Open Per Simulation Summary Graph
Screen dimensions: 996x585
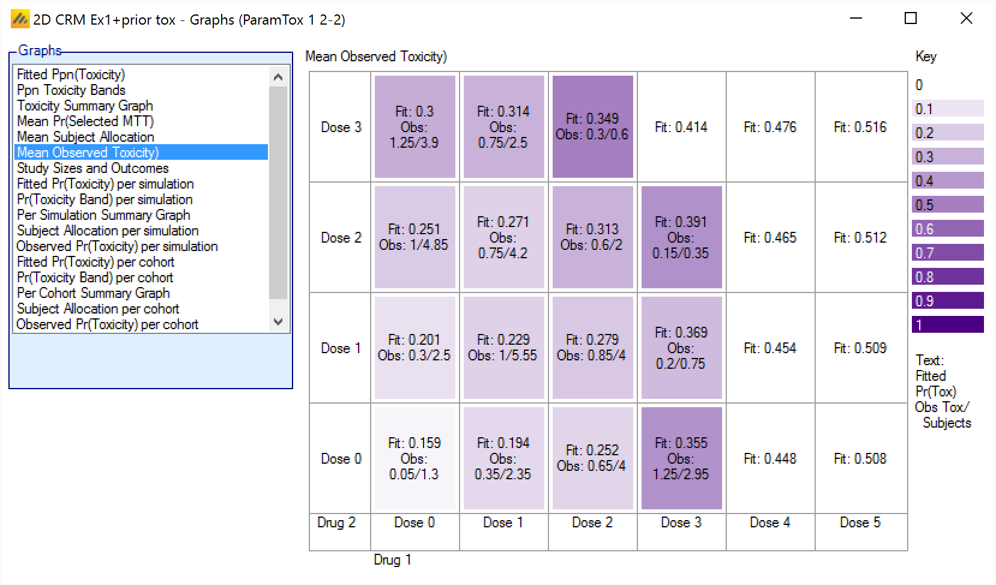[103, 215]
